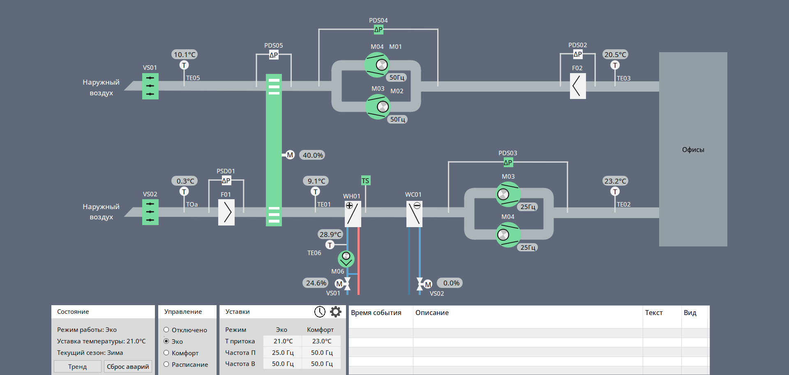Click the M06 circulation pump icon
Image resolution: width=789 pixels, height=375 pixels.
tap(346, 259)
